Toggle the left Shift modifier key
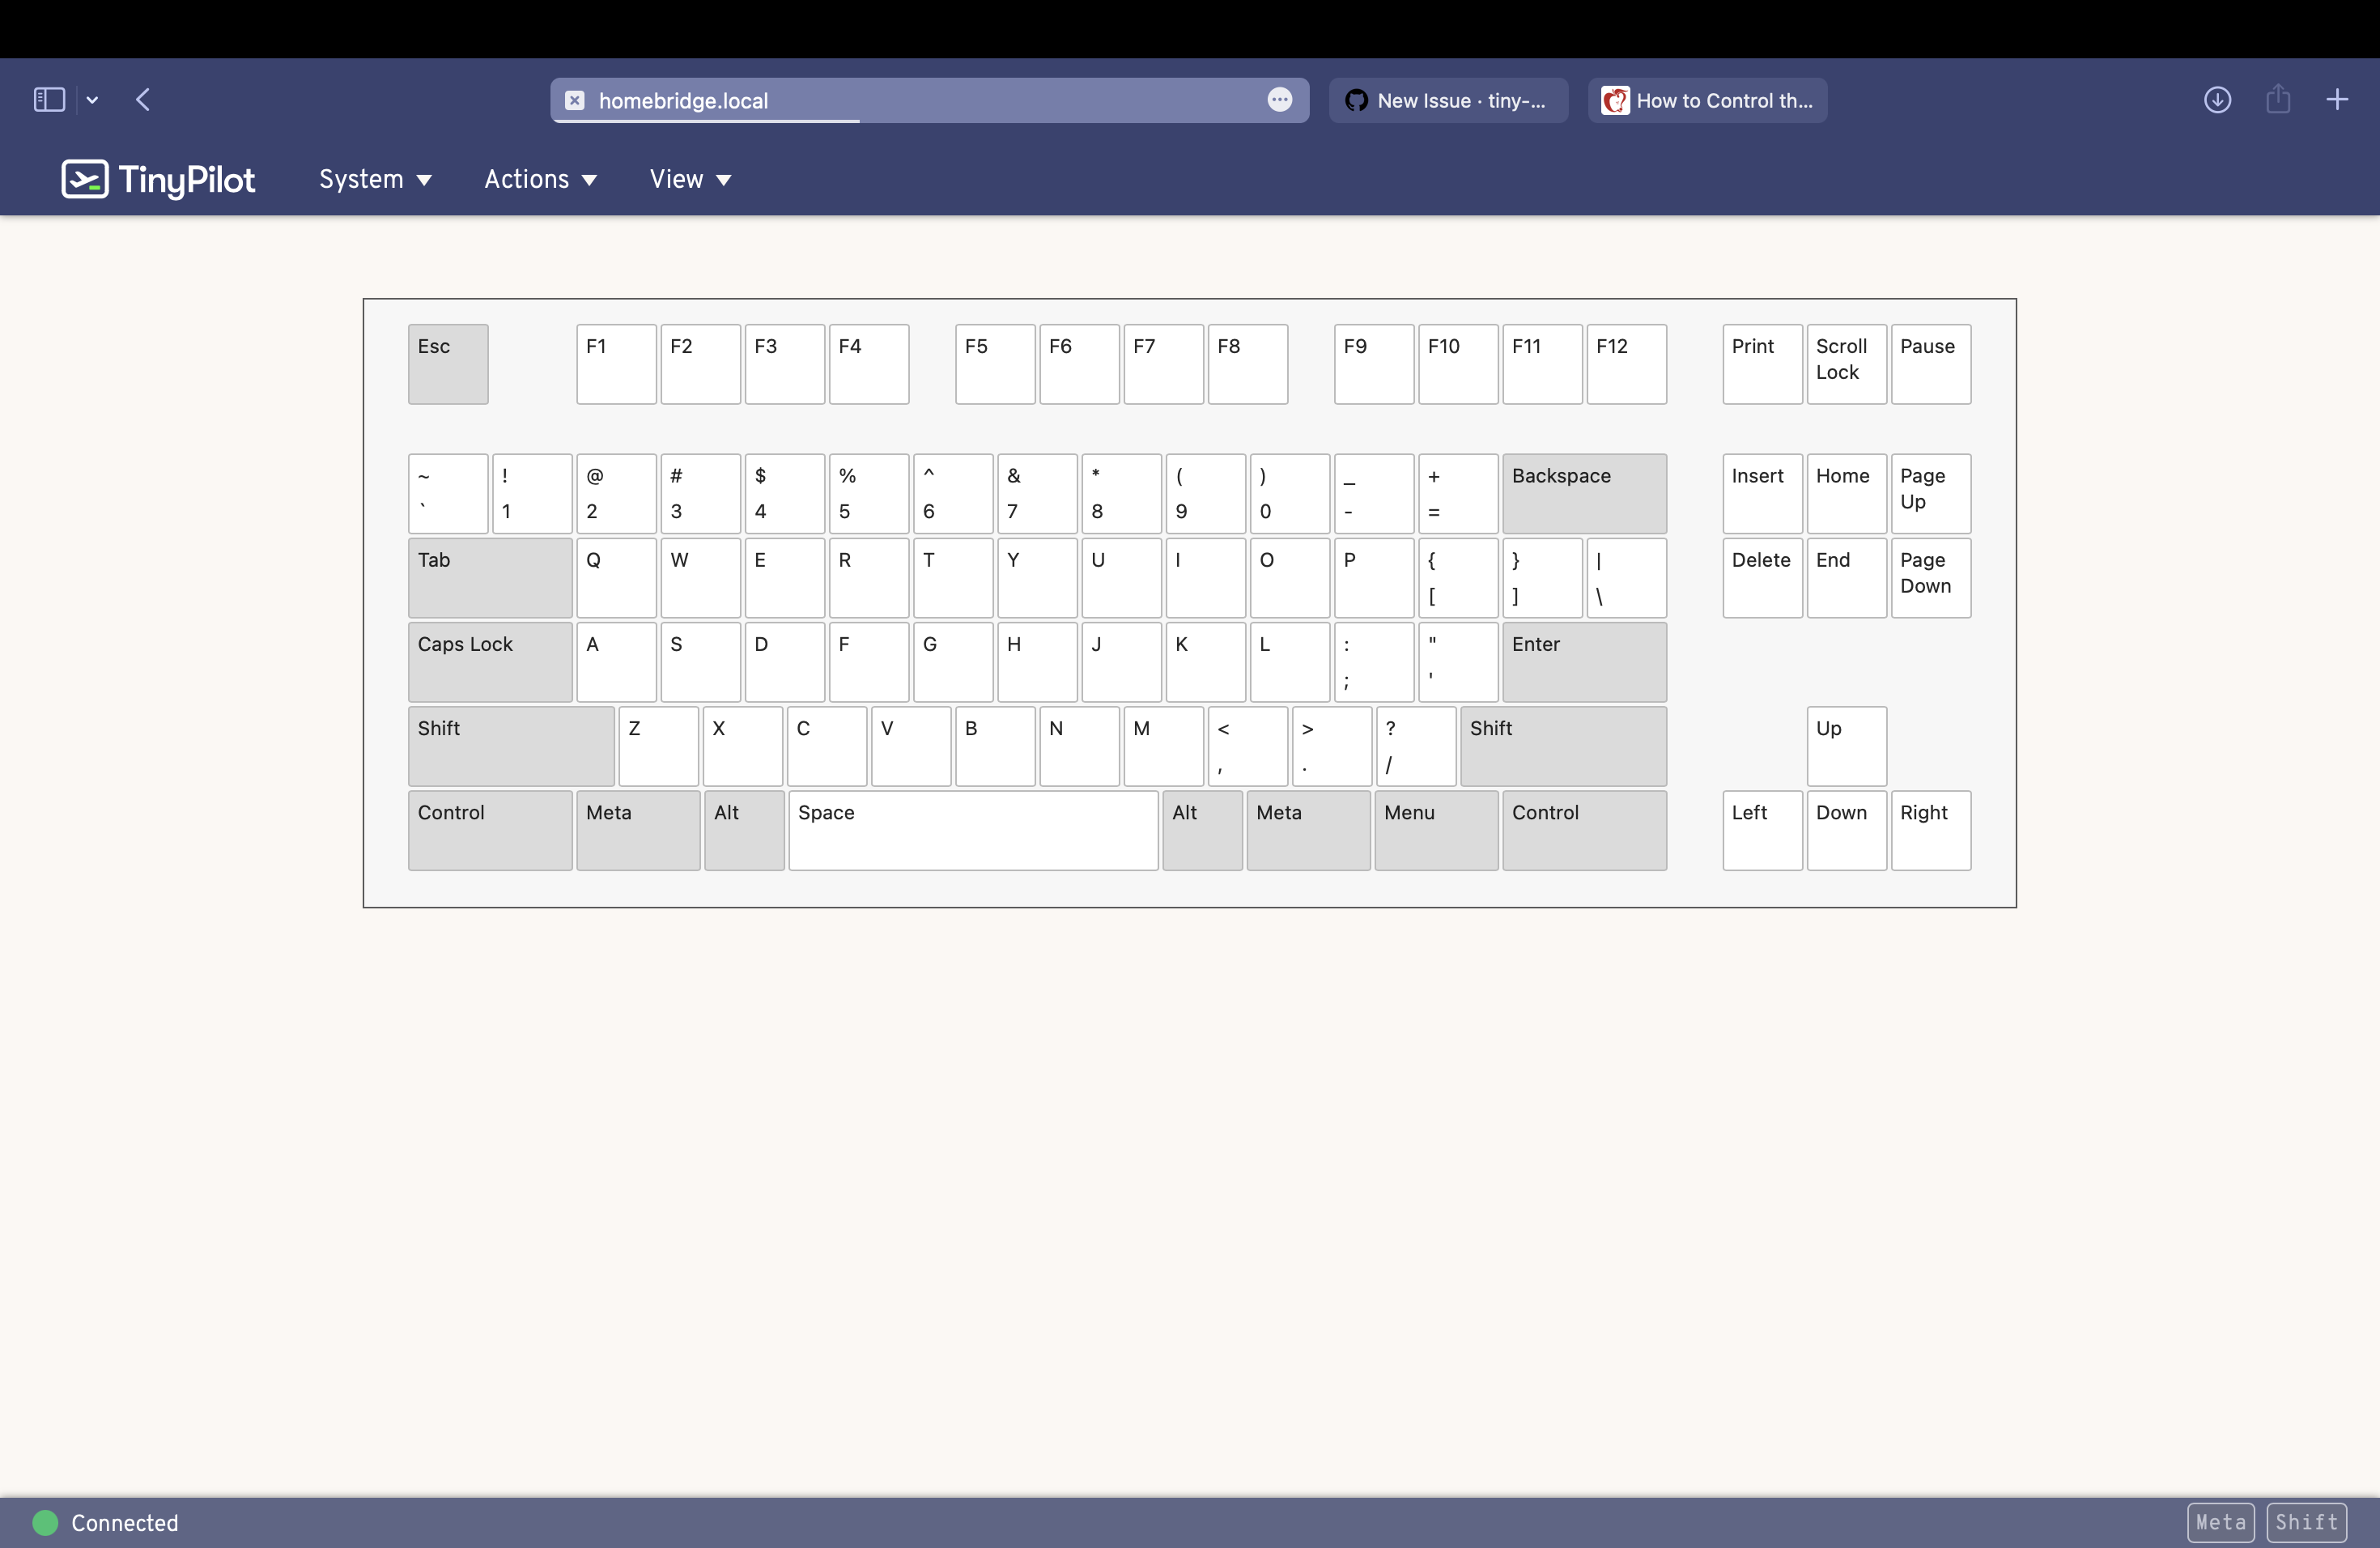Viewport: 2380px width, 1548px height. click(511, 746)
